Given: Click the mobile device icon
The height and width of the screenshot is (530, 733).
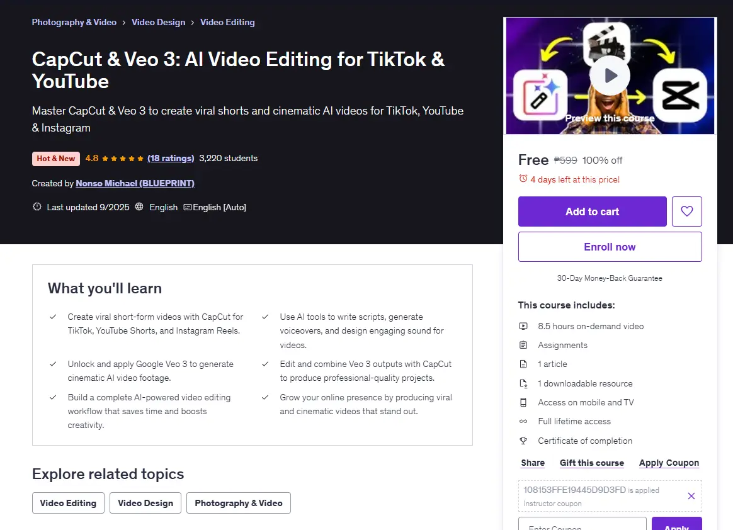Looking at the screenshot, I should pos(523,402).
